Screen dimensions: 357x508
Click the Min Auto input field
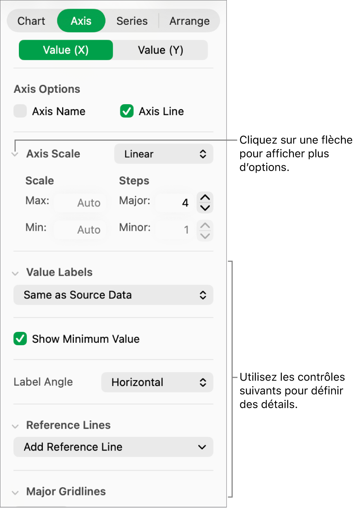point(80,230)
